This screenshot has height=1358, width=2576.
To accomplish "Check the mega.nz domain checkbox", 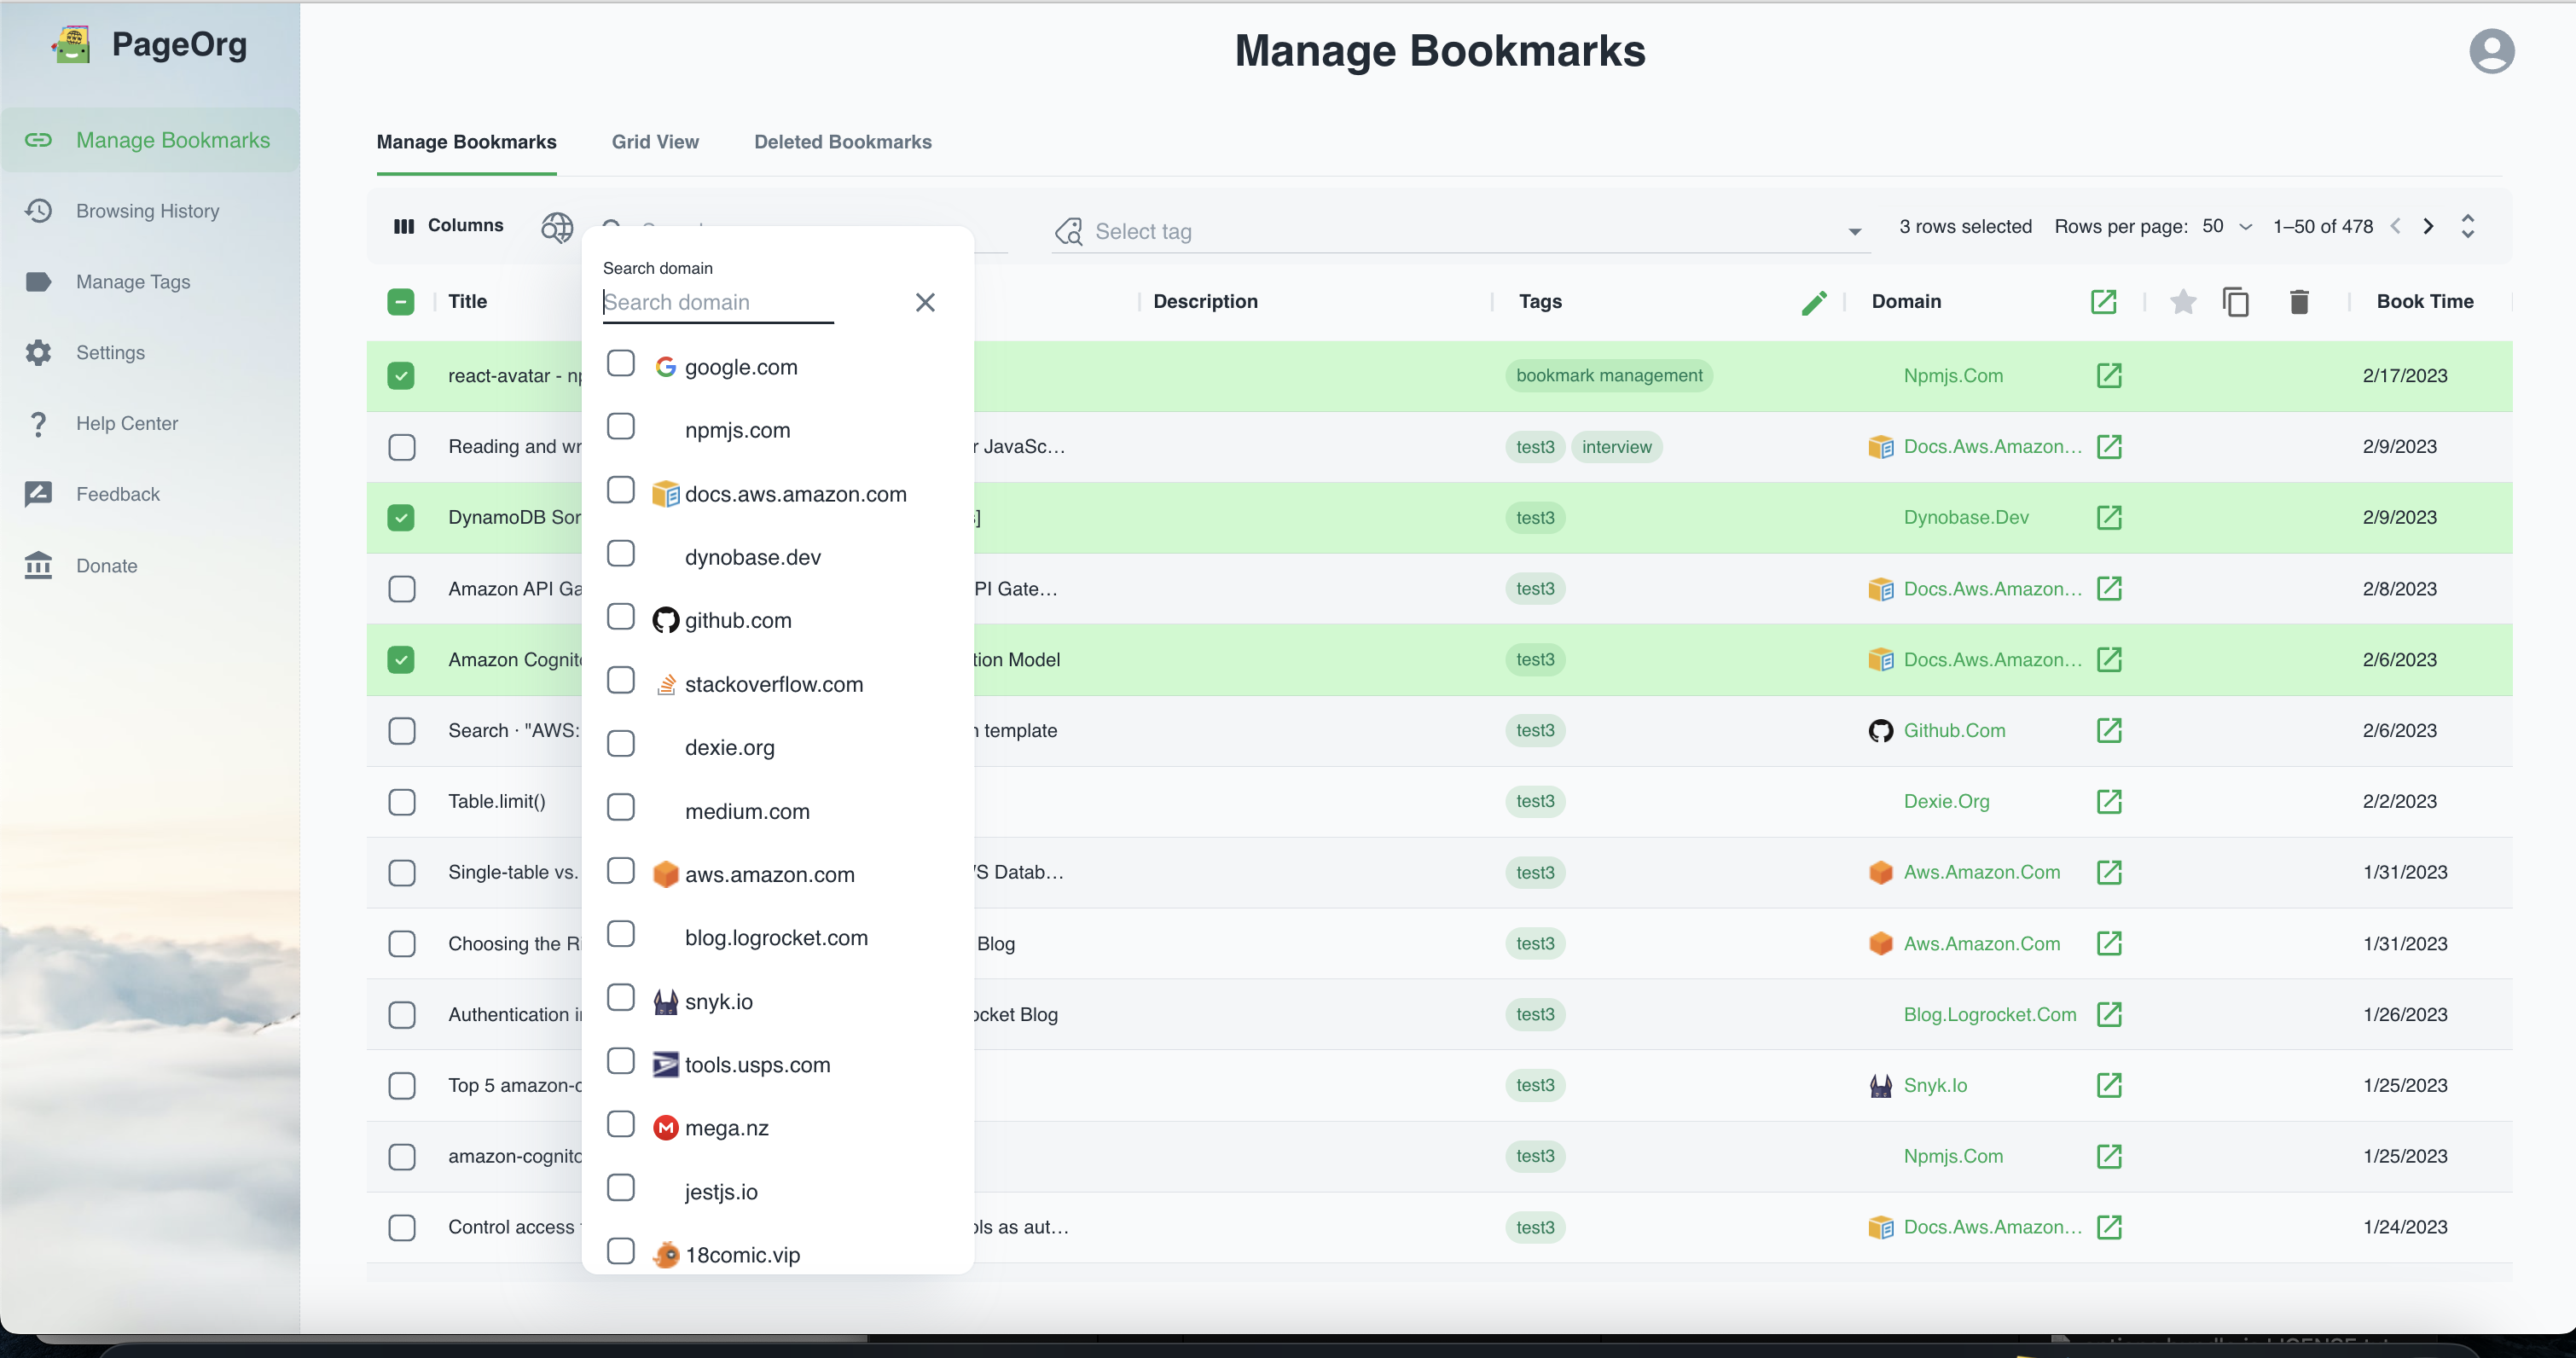I will [x=621, y=1125].
